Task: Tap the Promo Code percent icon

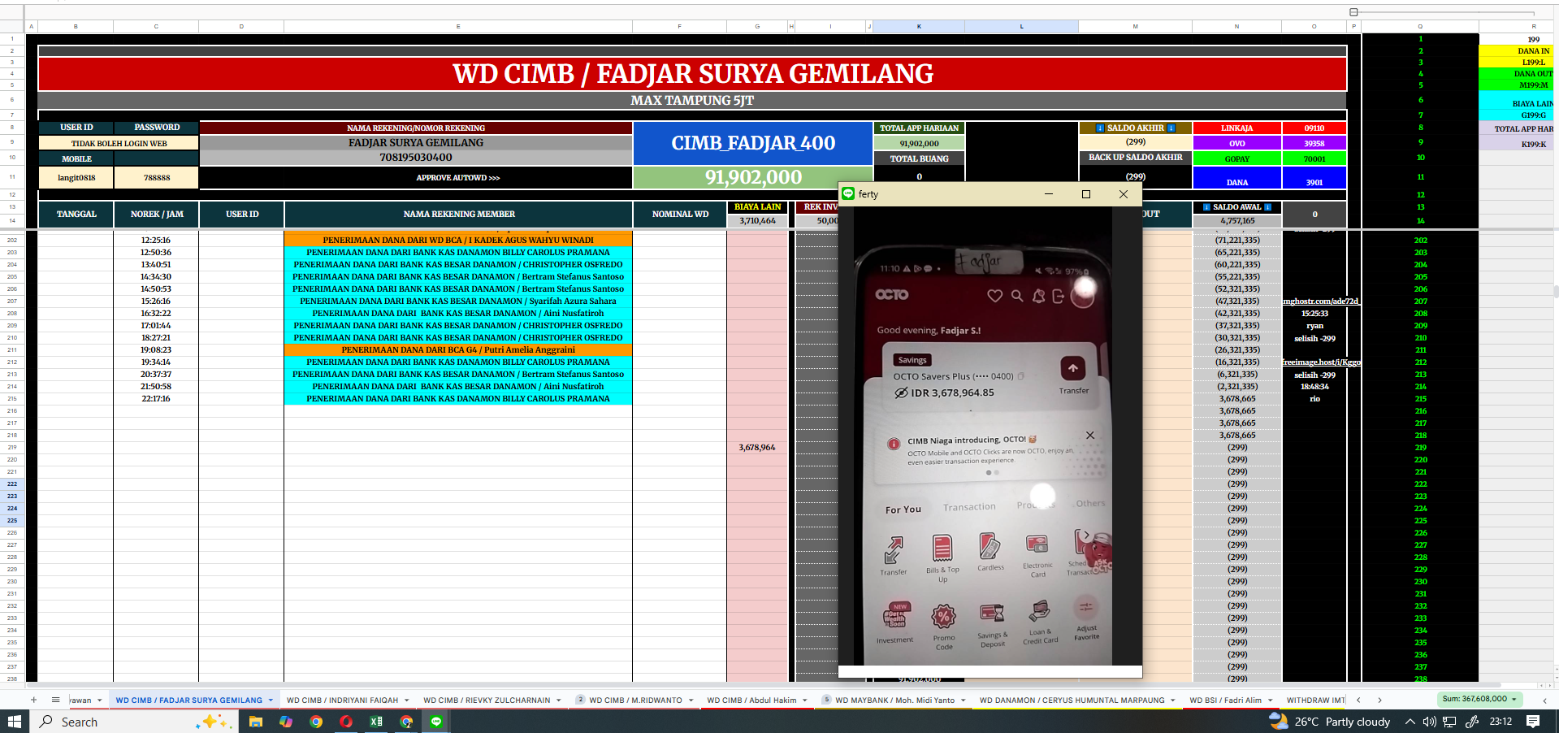Action: [x=943, y=617]
